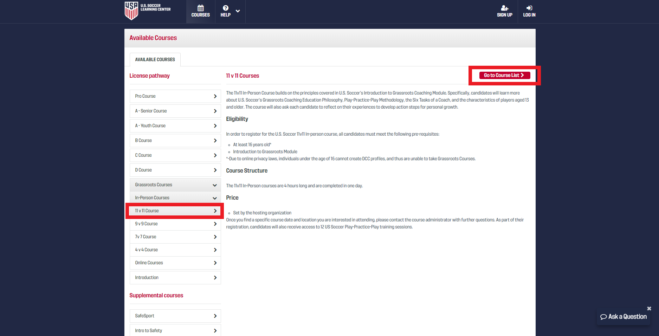Select the 9 v 9 Course item
This screenshot has width=659, height=336.
175,224
